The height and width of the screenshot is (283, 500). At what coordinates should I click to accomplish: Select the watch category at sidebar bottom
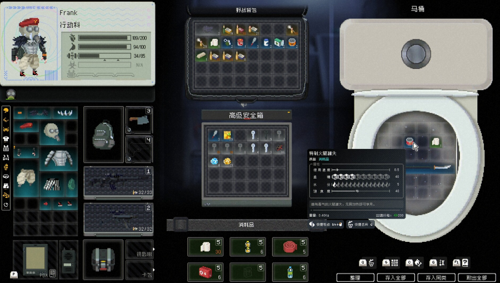[6, 205]
